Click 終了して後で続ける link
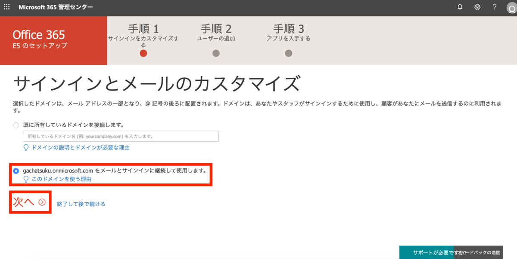 click(81, 204)
